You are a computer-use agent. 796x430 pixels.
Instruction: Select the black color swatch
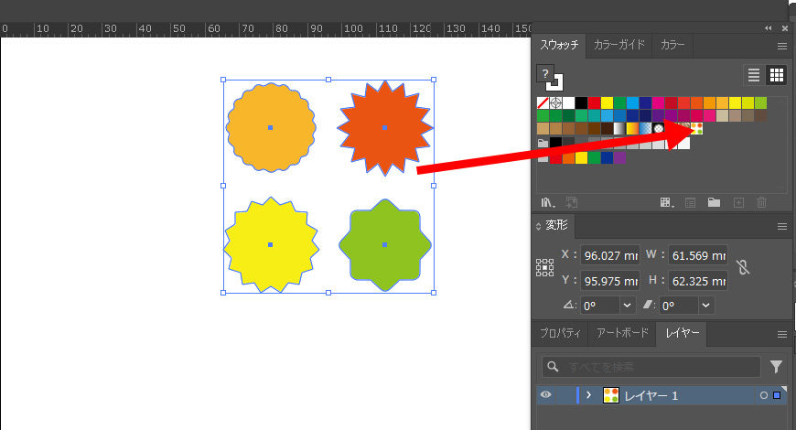(x=581, y=102)
